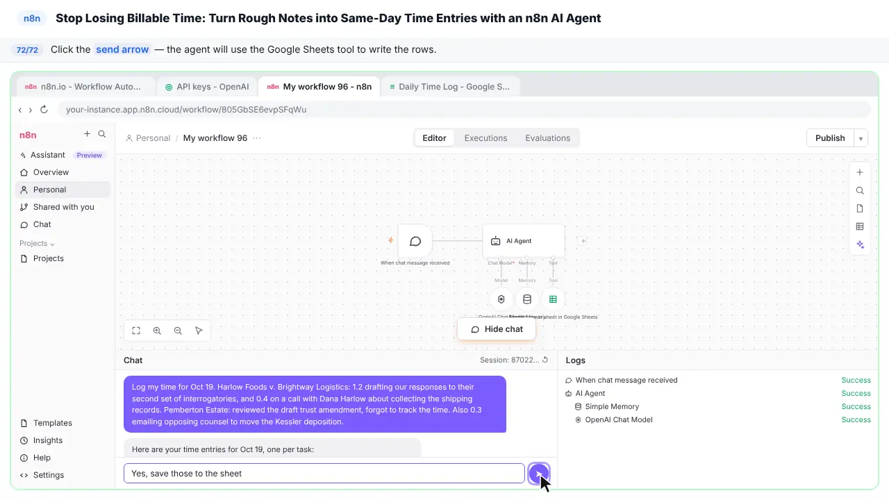The image size is (889, 500).
Task: Select the Simple Memory node icon
Action: tap(527, 299)
